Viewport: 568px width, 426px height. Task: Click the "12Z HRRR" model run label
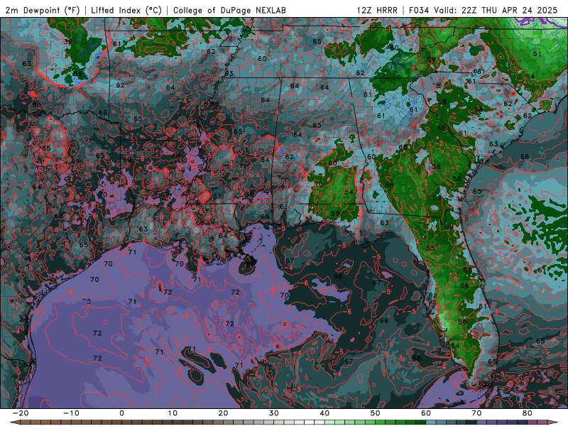377,10
